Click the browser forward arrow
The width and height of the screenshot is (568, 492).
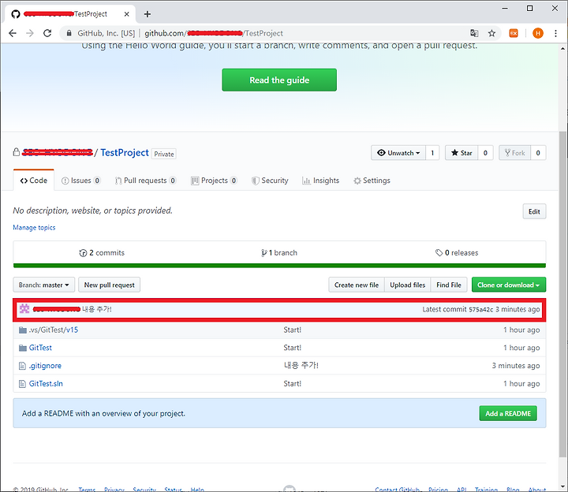(30, 33)
